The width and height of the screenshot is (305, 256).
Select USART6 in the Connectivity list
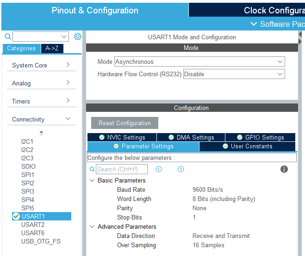(33, 233)
